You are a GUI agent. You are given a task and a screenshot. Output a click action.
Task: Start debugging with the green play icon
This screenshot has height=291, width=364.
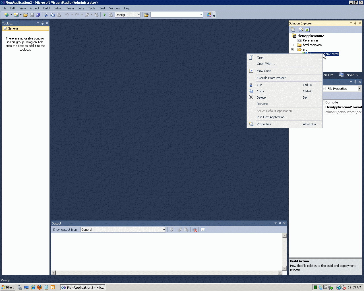coord(105,15)
